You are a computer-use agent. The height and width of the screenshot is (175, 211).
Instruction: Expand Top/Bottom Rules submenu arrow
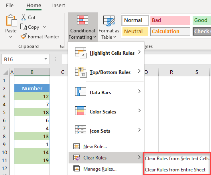pyautogui.click(x=140, y=71)
